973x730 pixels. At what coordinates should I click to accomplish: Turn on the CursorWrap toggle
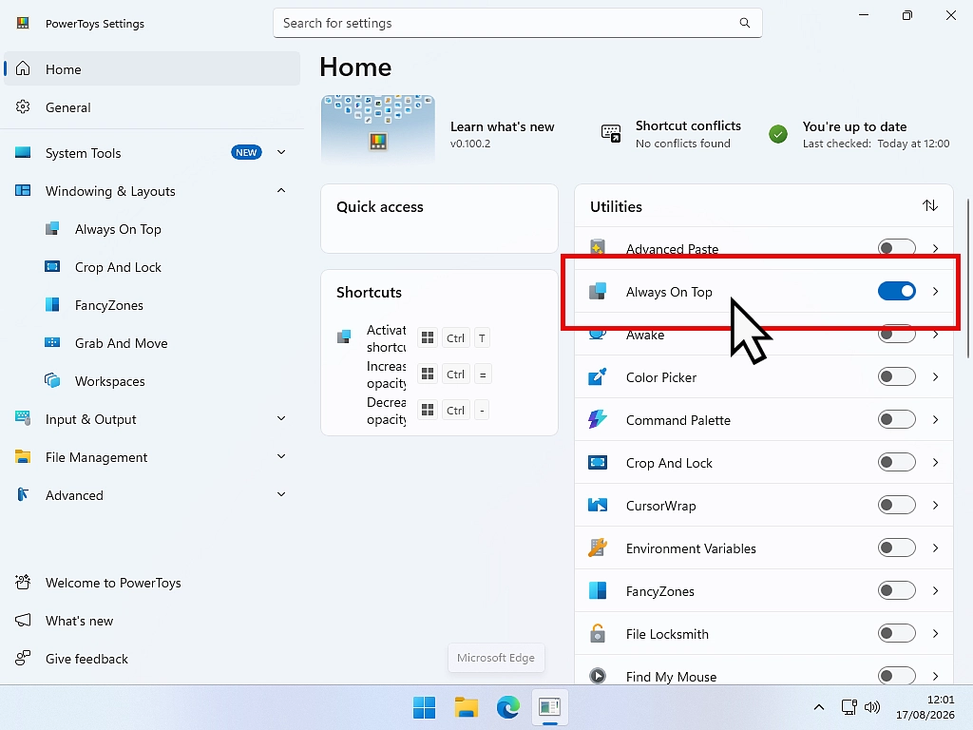coord(897,506)
